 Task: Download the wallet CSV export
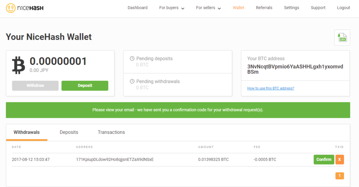click(x=342, y=37)
